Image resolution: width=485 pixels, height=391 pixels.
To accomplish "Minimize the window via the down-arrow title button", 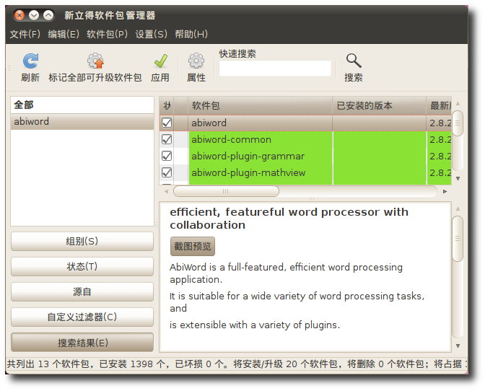I will pyautogui.click(x=34, y=15).
